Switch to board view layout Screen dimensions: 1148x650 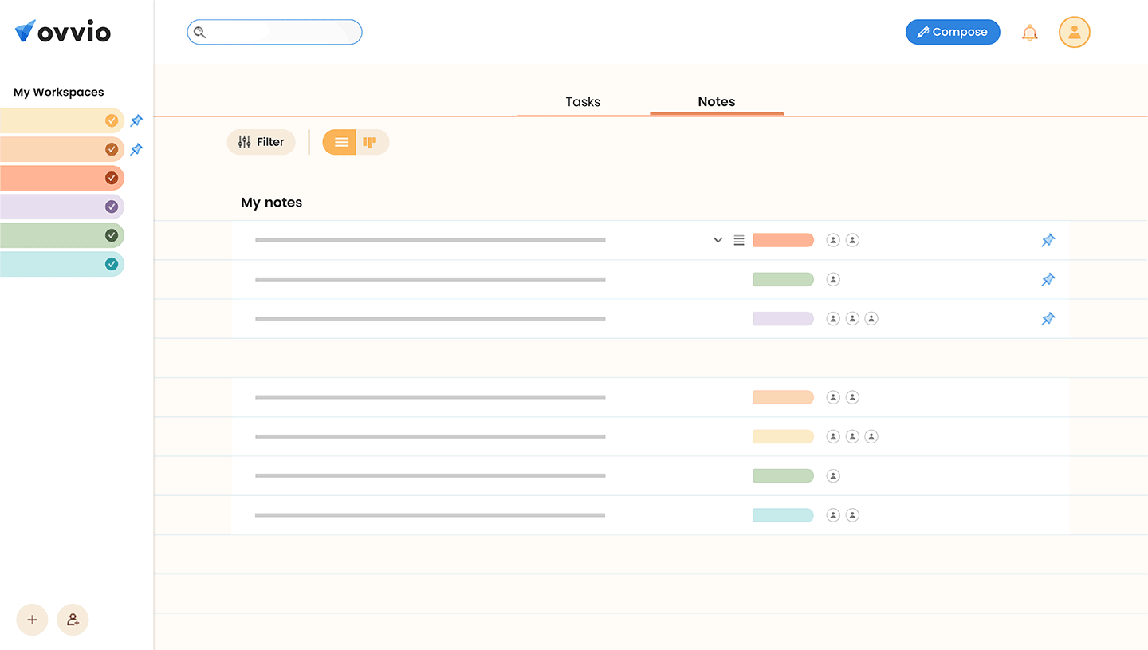tap(369, 141)
